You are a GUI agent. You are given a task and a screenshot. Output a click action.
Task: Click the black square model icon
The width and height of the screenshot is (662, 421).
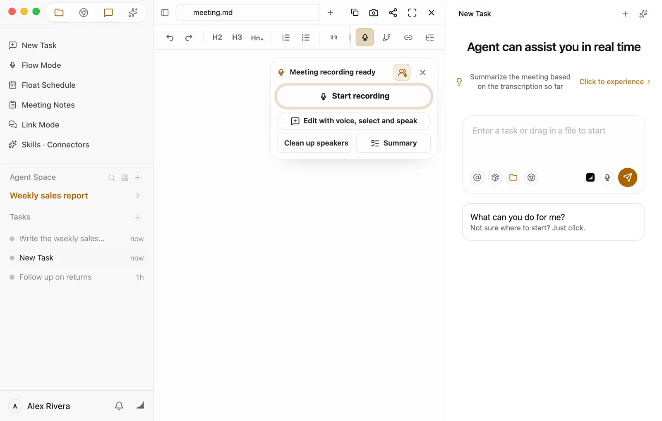590,177
